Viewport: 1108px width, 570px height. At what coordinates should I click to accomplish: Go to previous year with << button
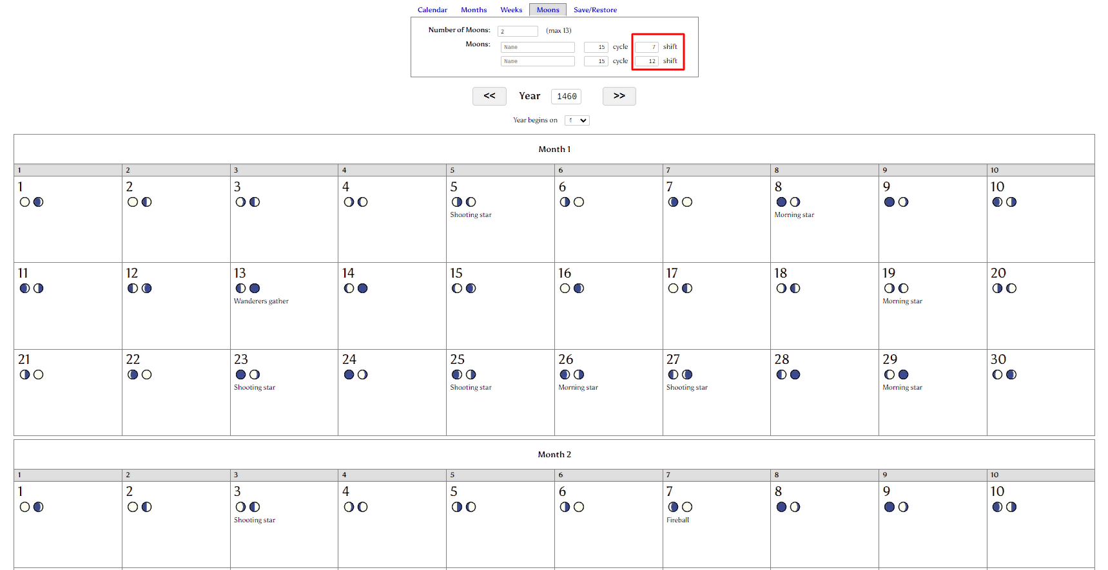[489, 96]
